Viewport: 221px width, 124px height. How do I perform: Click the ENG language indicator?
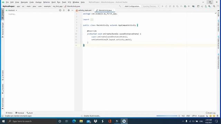(x=201, y=121)
